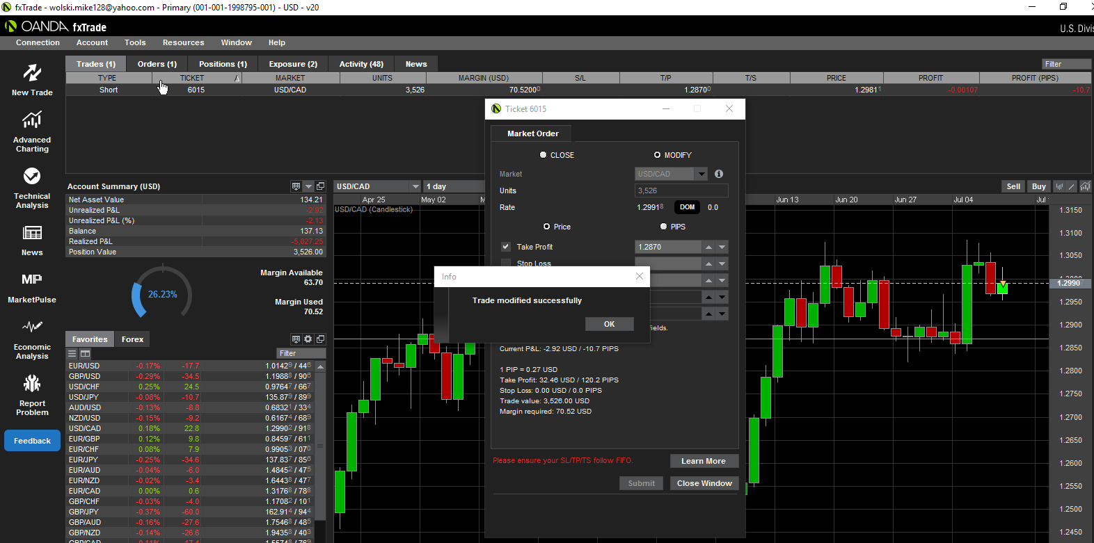
Task: Click the info icon beside the Market field
Action: point(719,174)
